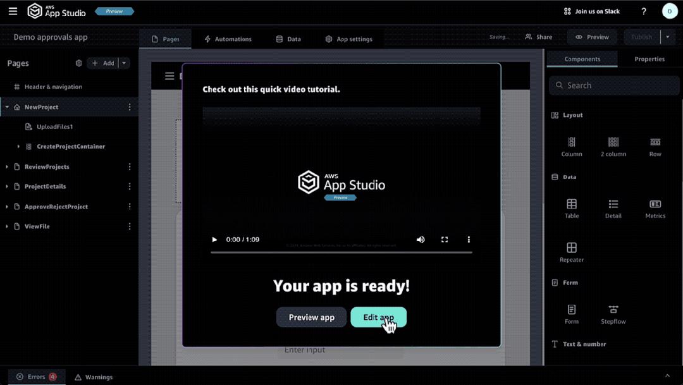Screen dimensions: 683x385
Task: Open ViewFile options menu
Action: (x=130, y=226)
